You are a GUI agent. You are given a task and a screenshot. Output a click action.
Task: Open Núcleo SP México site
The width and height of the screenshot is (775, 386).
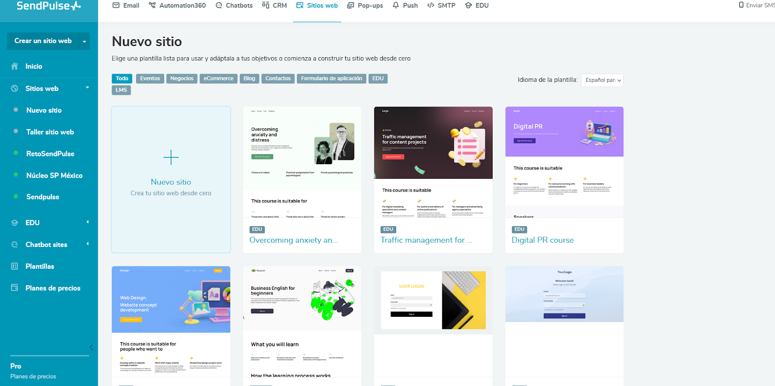[54, 176]
